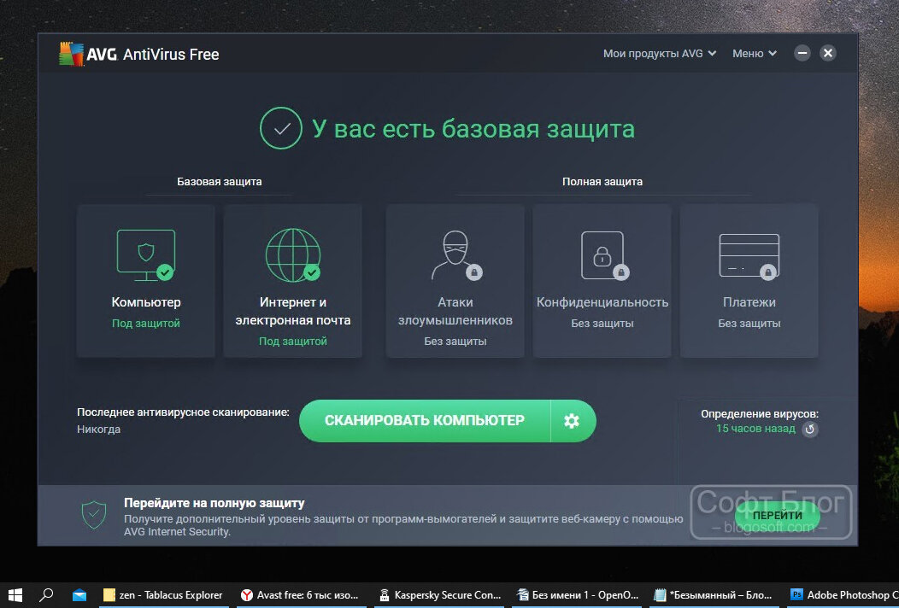Click the У вас есть базовая защита headline
This screenshot has width=899, height=608.
[x=473, y=129]
